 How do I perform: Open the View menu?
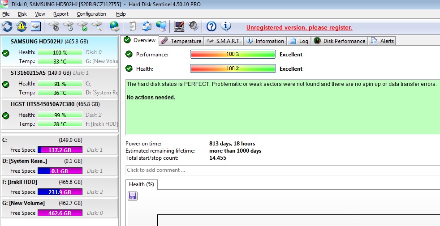(x=40, y=14)
